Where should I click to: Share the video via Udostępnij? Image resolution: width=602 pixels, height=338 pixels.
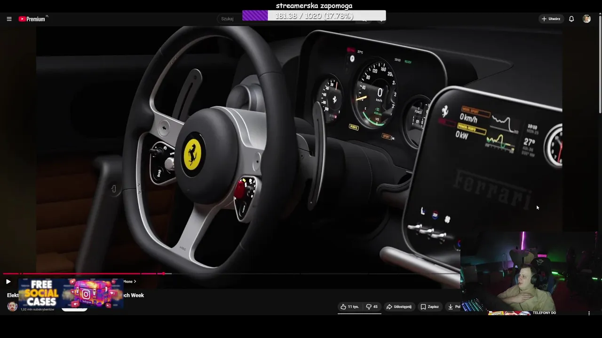pyautogui.click(x=399, y=307)
